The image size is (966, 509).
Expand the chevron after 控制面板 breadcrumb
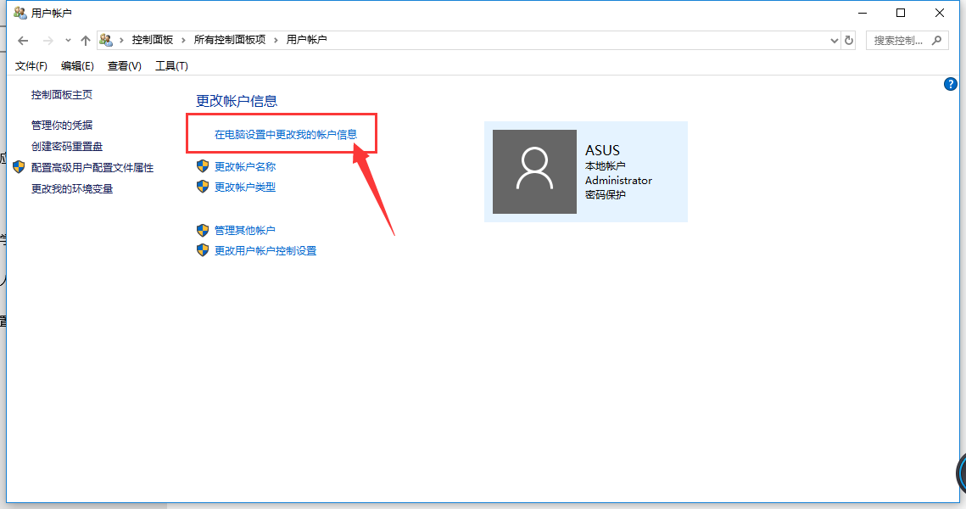coord(183,40)
